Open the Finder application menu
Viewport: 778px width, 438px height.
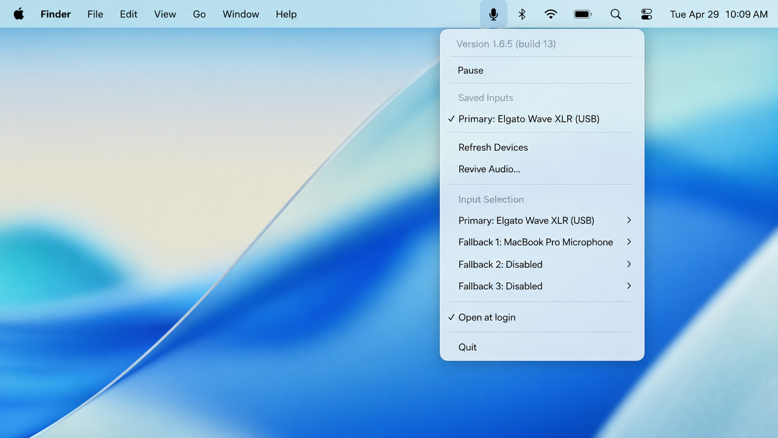tap(55, 14)
